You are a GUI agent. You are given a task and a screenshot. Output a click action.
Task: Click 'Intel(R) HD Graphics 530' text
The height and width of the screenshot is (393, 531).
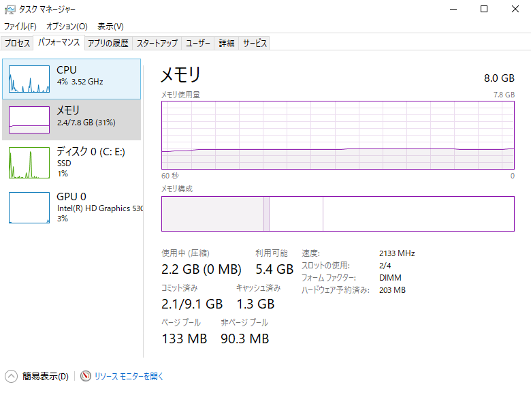100,208
